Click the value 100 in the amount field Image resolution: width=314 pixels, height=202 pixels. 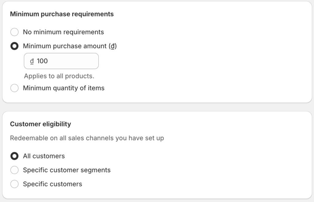coord(42,61)
